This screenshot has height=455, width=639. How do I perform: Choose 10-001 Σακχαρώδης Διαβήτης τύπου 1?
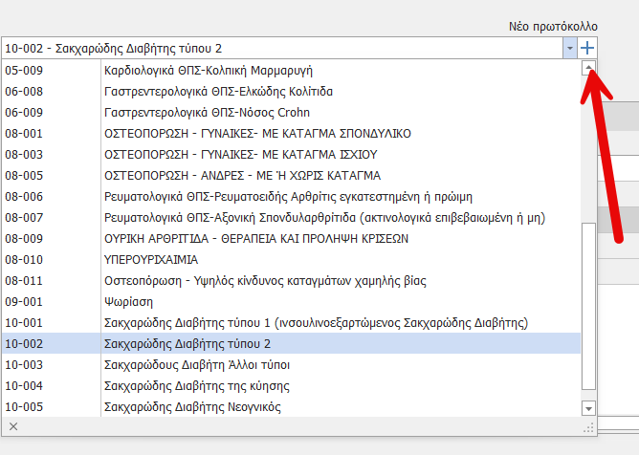316,323
